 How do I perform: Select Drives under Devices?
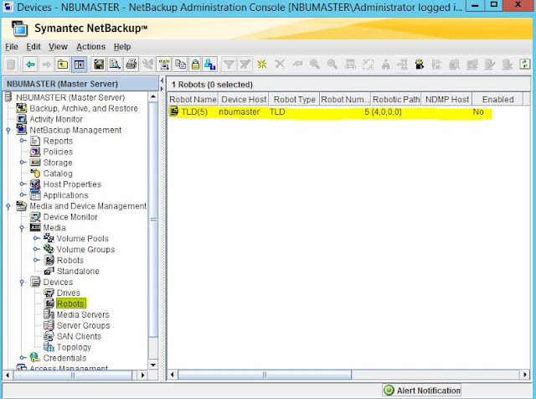[69, 293]
